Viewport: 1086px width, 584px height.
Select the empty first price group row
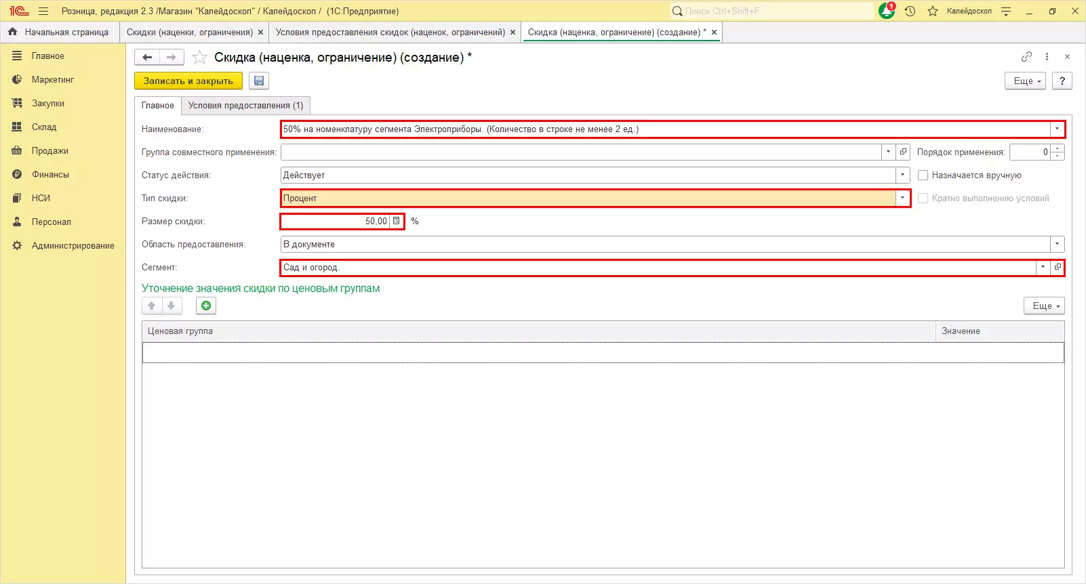603,352
